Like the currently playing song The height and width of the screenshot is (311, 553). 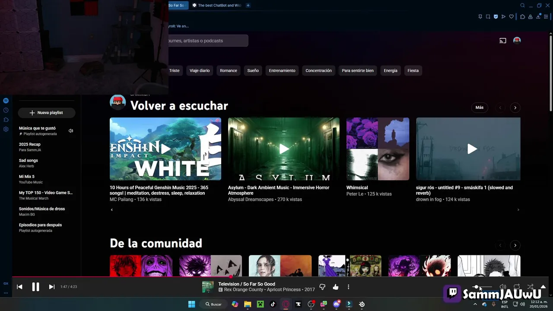pos(336,287)
